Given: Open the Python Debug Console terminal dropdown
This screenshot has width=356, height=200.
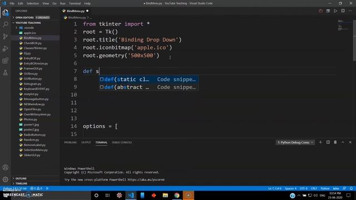Looking at the screenshot, I should 295,142.
